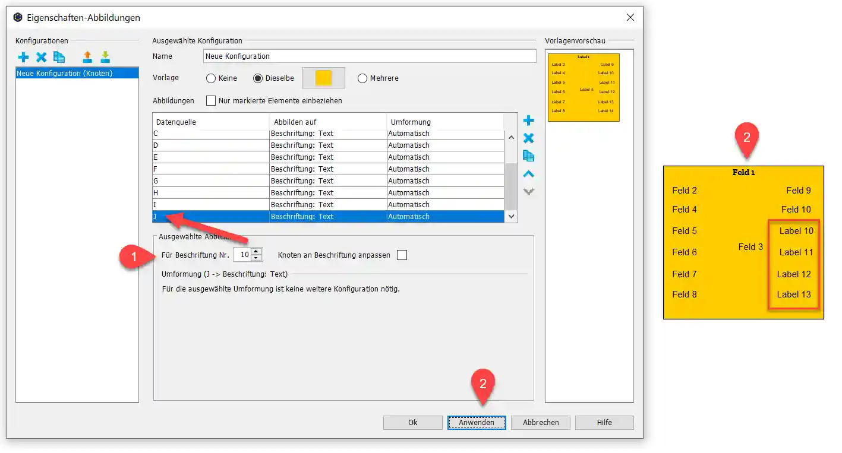Click the Abbilden auf column header

click(x=328, y=122)
